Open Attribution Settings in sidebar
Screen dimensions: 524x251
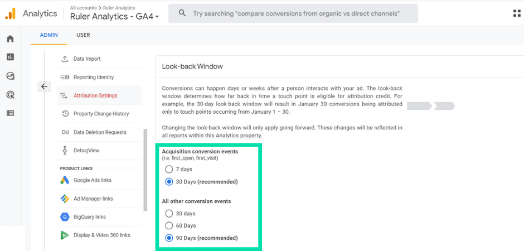95,95
